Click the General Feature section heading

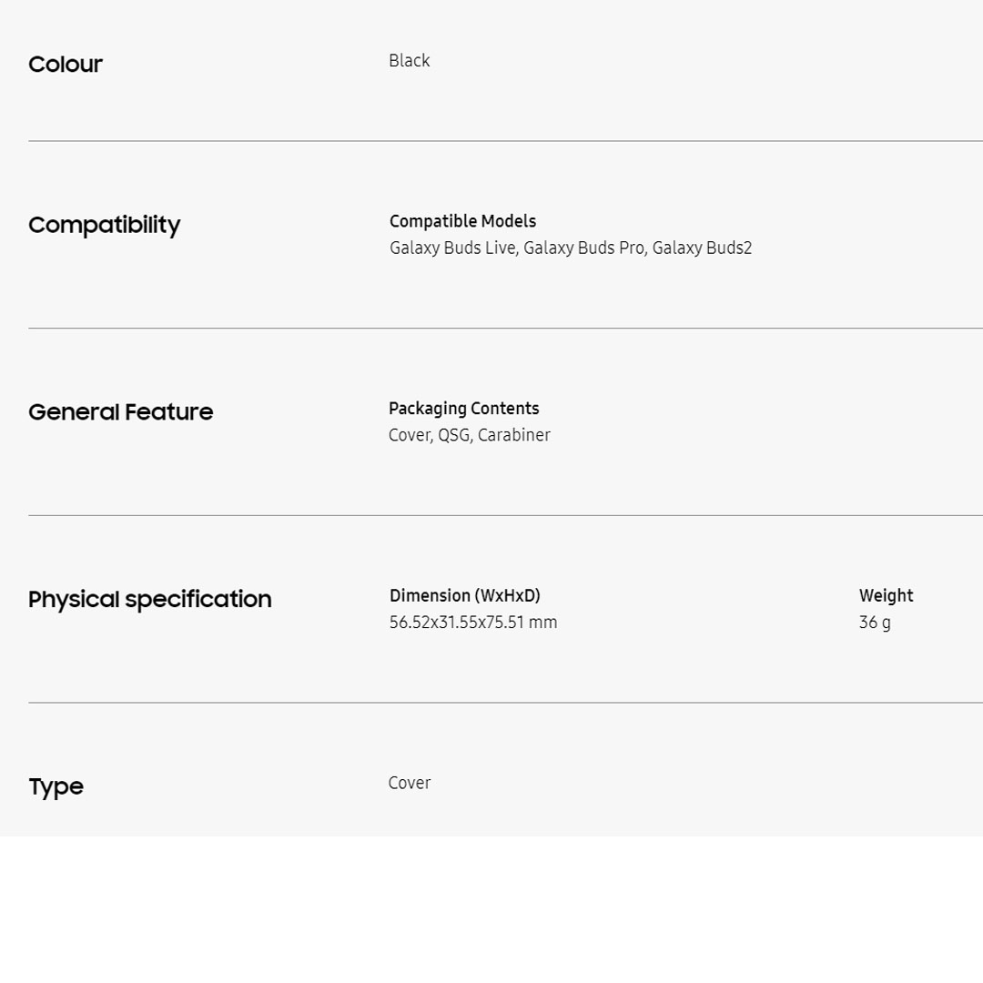[x=121, y=412]
